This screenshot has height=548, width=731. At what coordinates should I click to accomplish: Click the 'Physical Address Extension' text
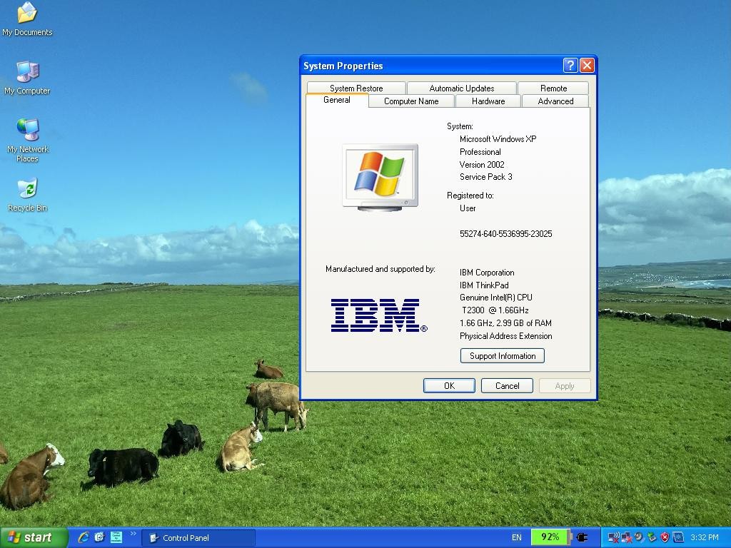tap(506, 335)
